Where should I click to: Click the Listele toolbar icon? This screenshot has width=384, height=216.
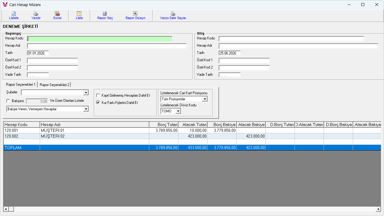(x=14, y=14)
